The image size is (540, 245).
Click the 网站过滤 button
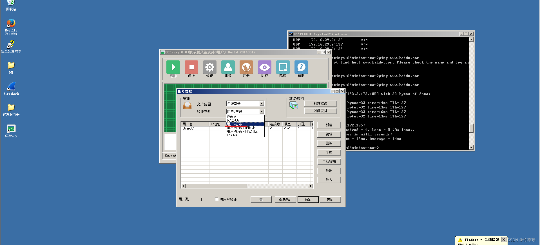[x=320, y=103]
